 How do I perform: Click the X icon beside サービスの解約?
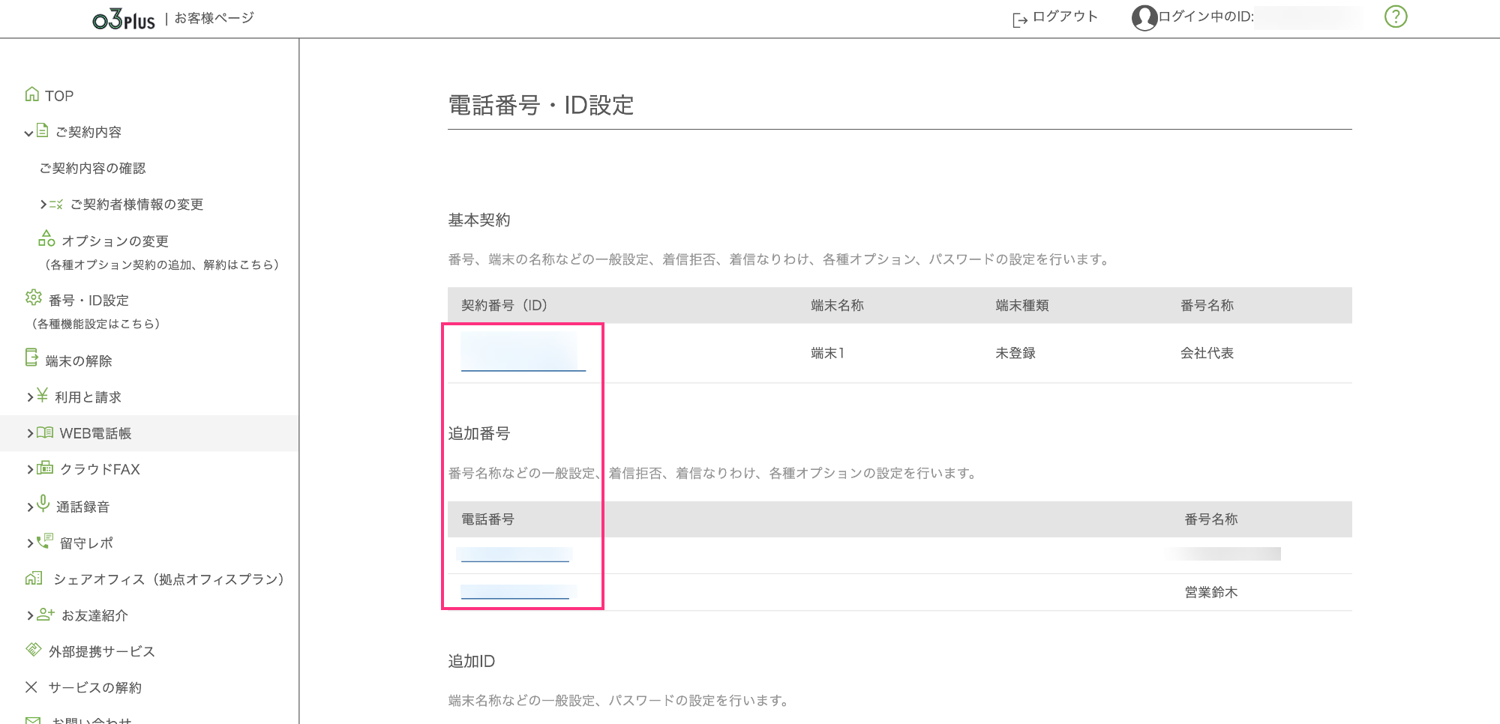[x=31, y=687]
